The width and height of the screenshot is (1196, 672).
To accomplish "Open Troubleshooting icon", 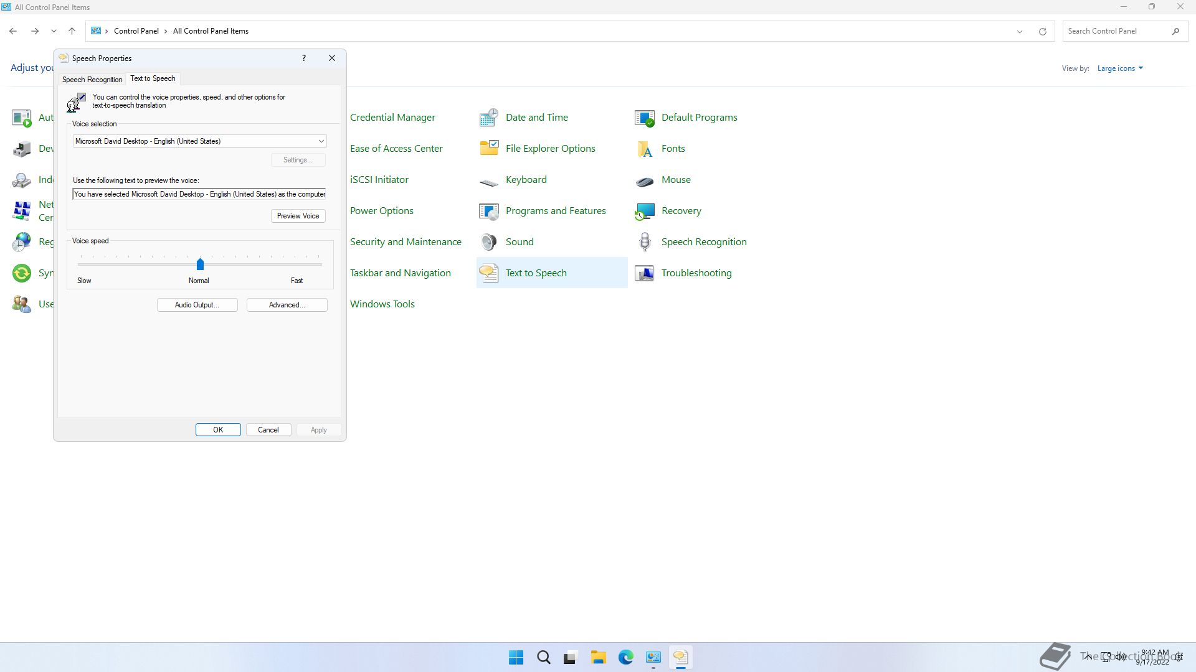I will point(645,273).
